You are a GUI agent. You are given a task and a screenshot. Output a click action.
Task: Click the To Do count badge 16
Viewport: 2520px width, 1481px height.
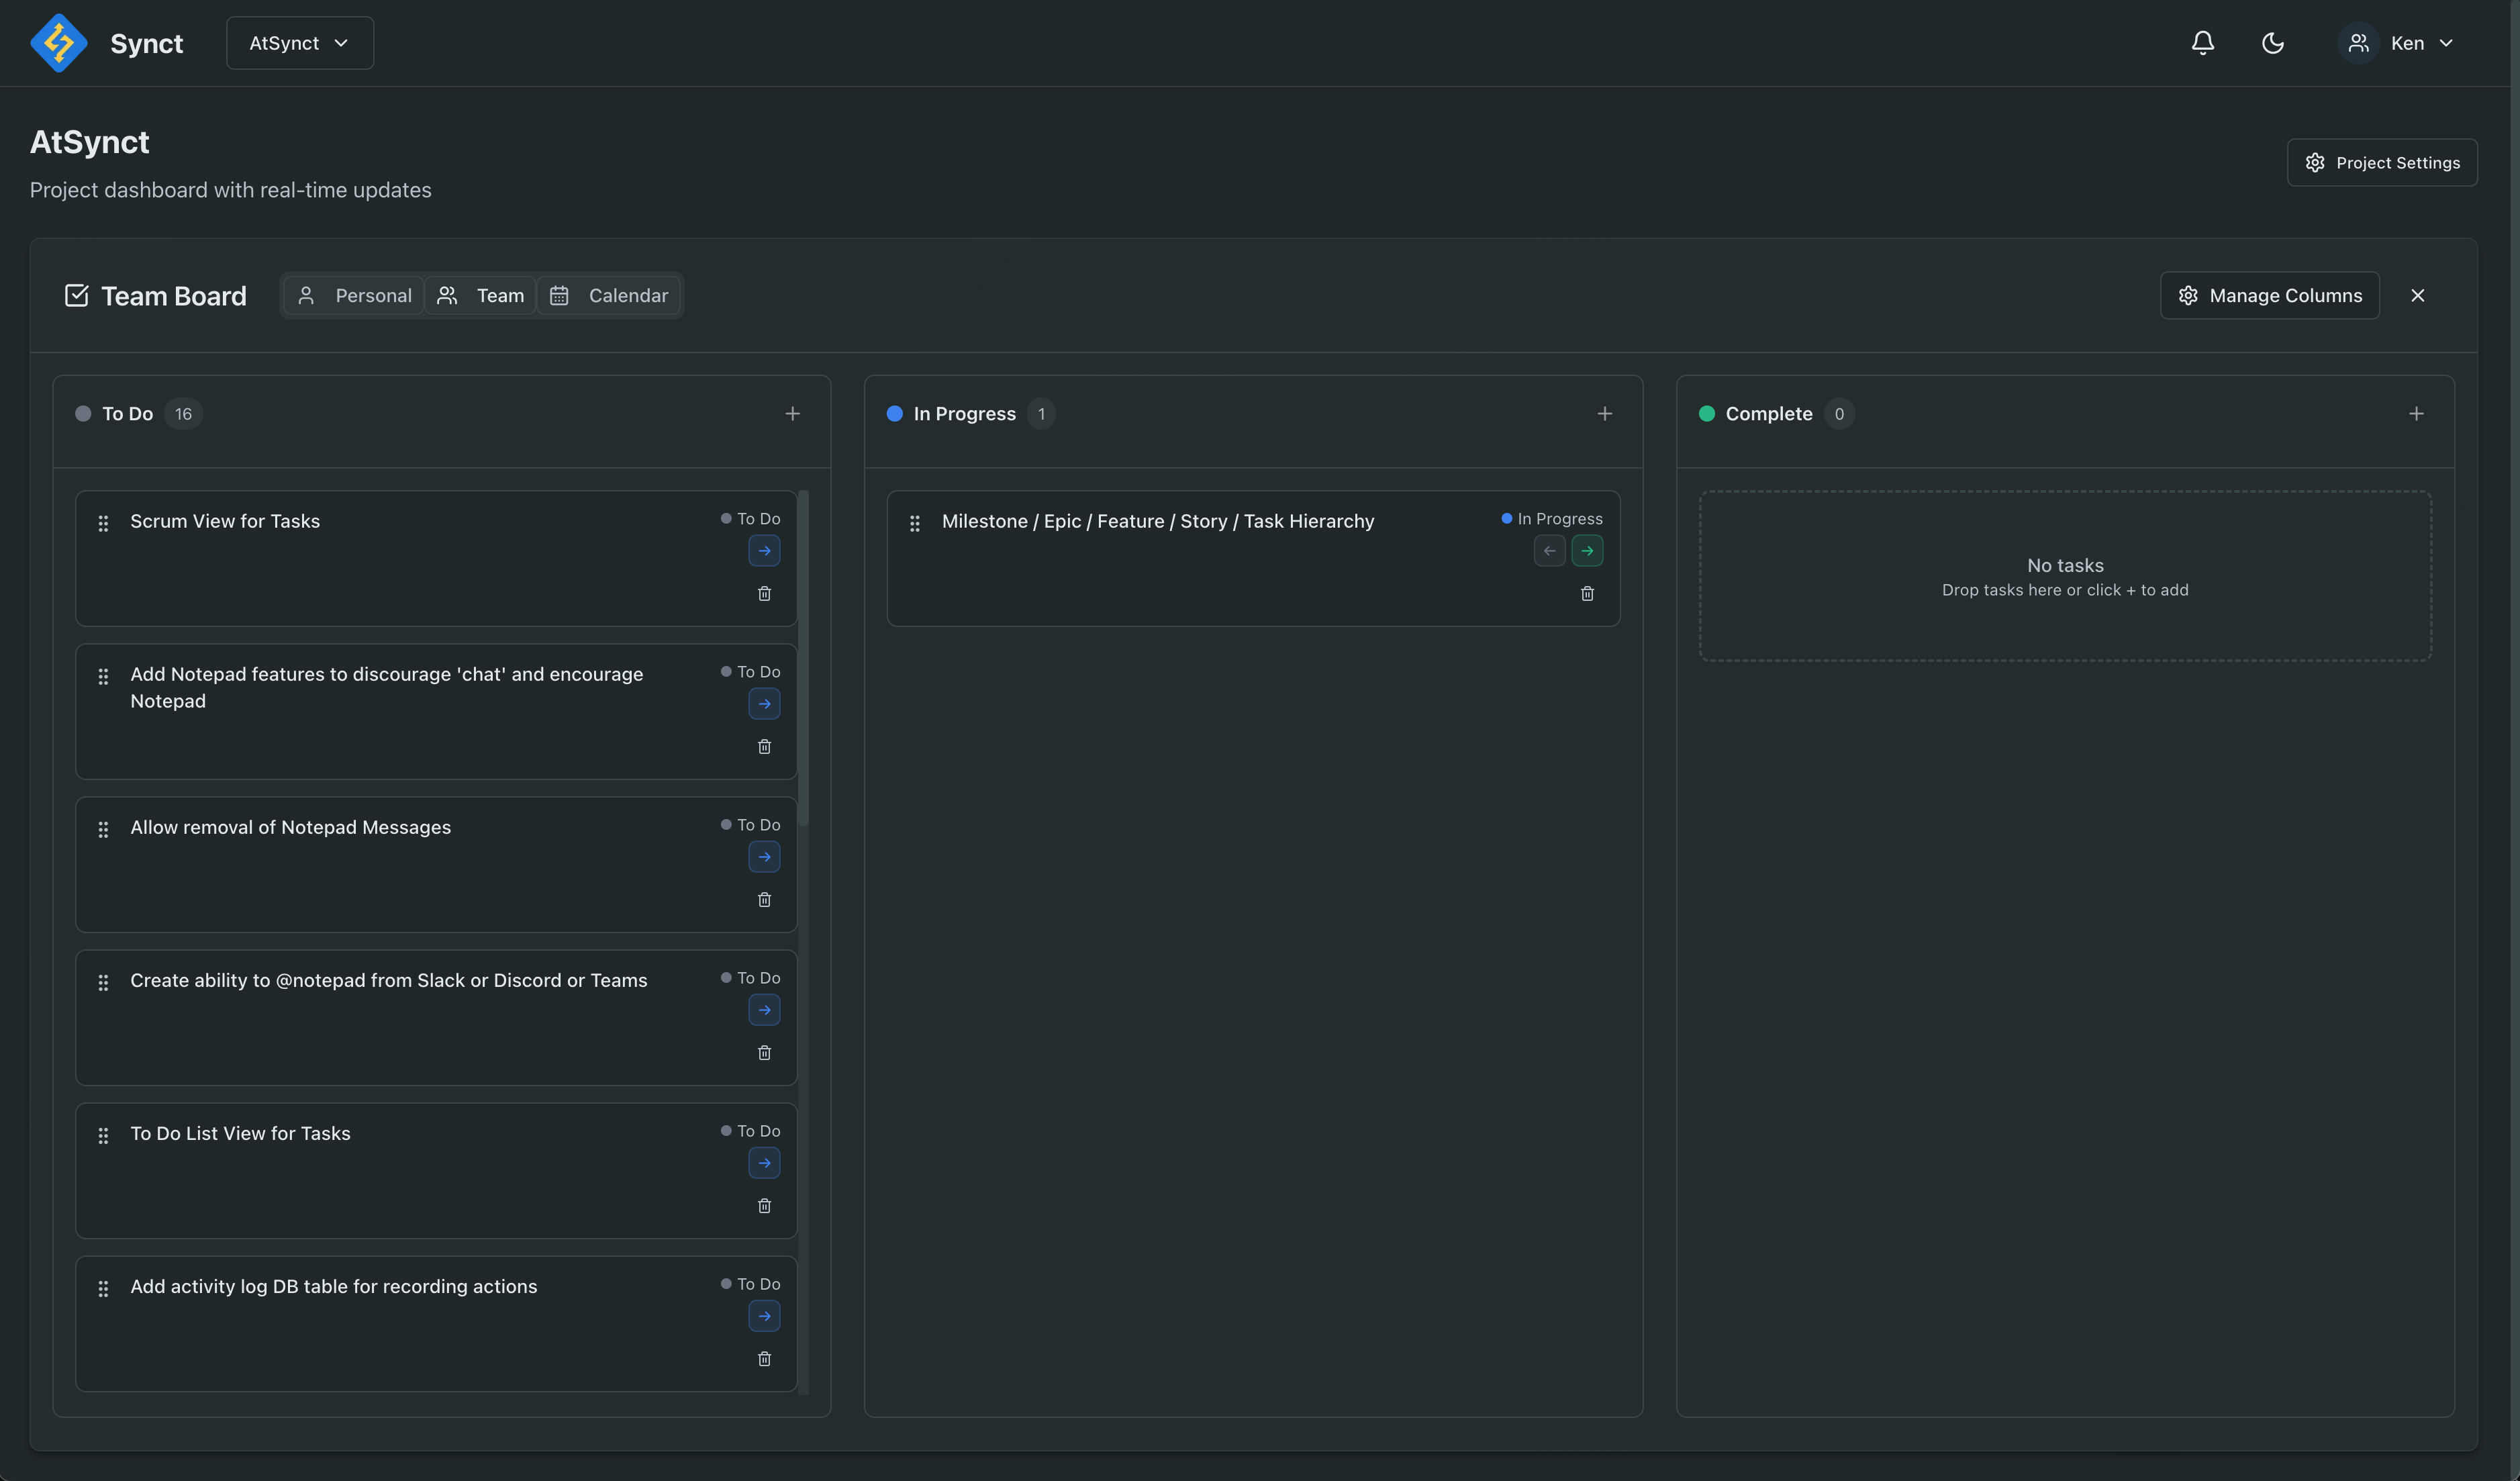183,413
